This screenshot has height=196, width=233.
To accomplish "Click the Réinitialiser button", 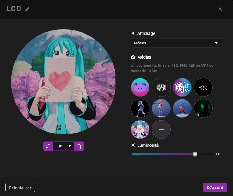I will 20,188.
